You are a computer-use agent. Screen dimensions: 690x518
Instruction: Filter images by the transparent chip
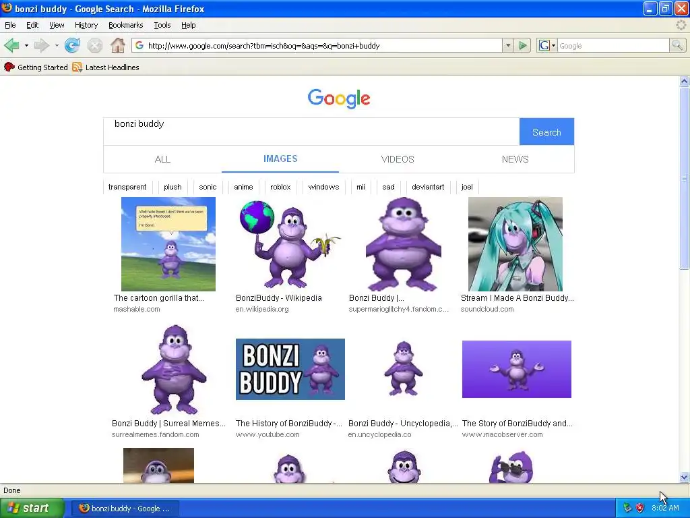[x=127, y=187]
